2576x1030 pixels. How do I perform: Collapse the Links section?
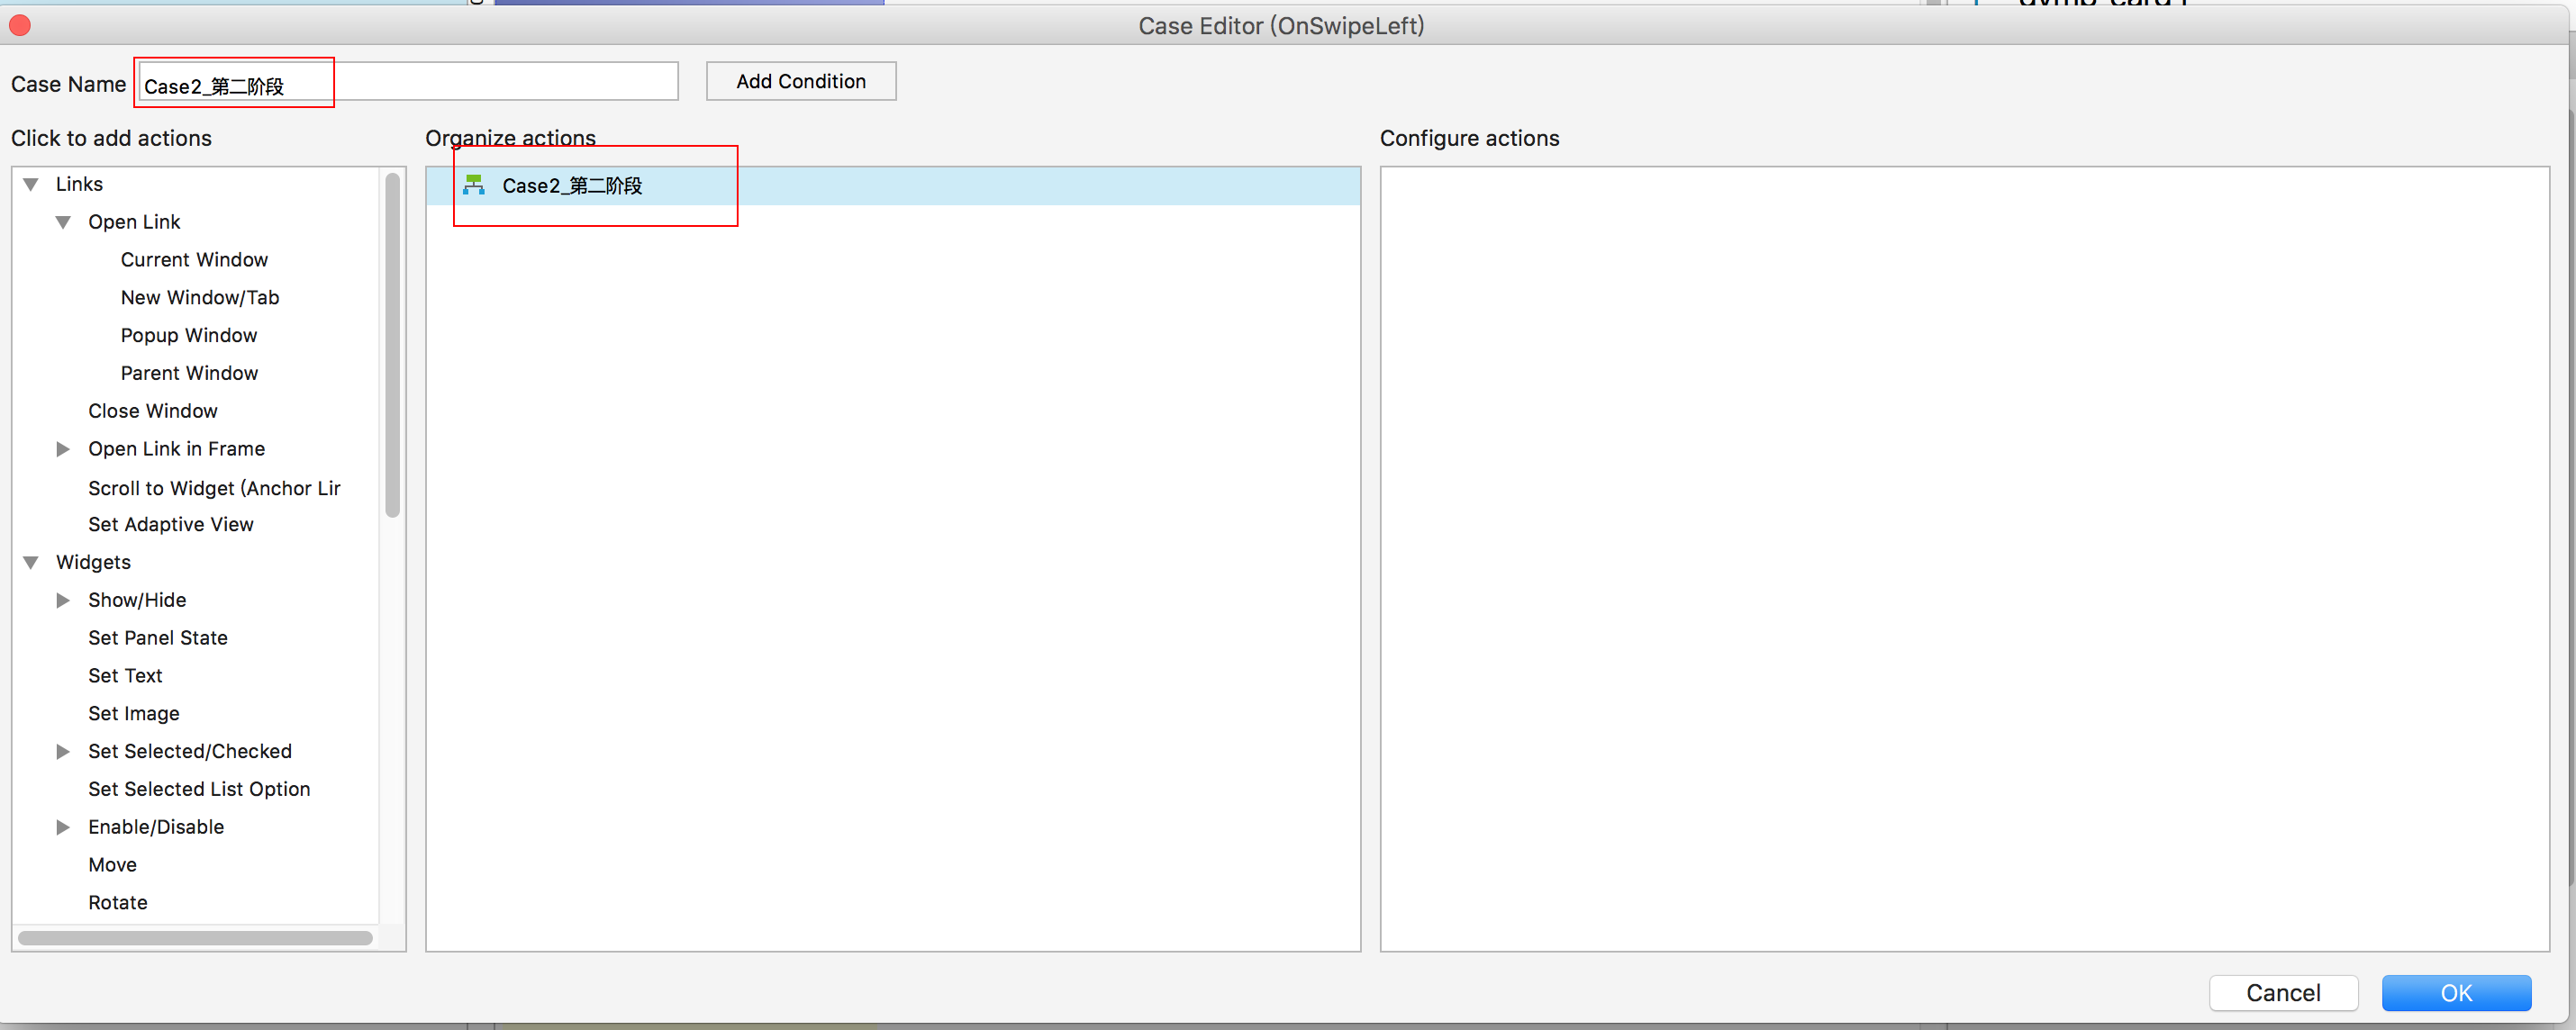(x=31, y=184)
